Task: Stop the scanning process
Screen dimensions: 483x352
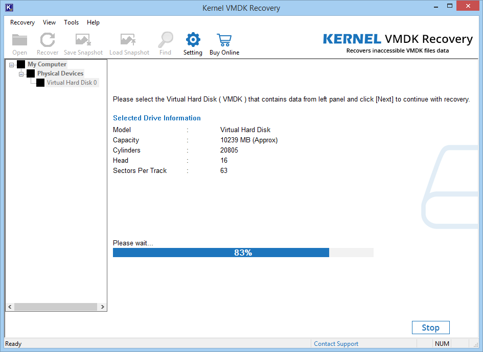Action: click(431, 328)
